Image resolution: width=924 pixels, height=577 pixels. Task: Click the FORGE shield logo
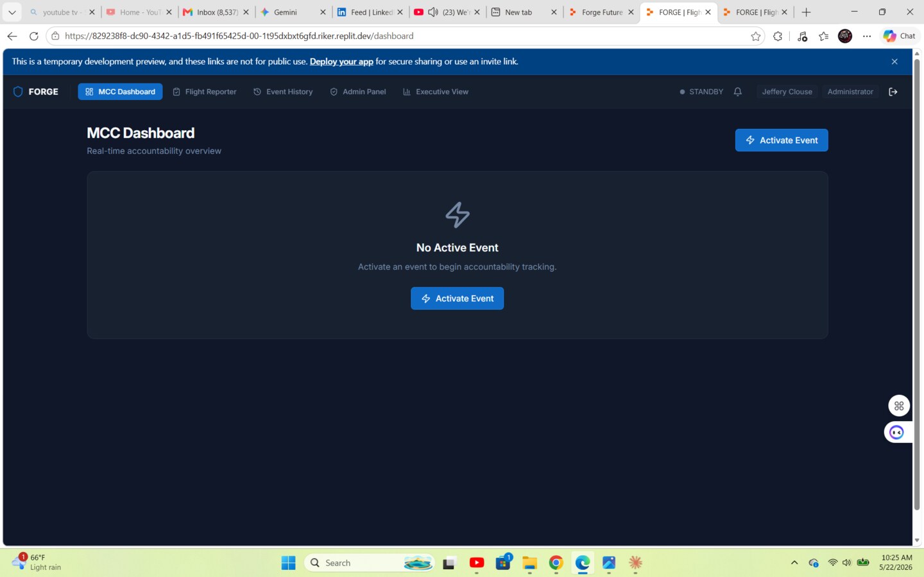click(18, 92)
